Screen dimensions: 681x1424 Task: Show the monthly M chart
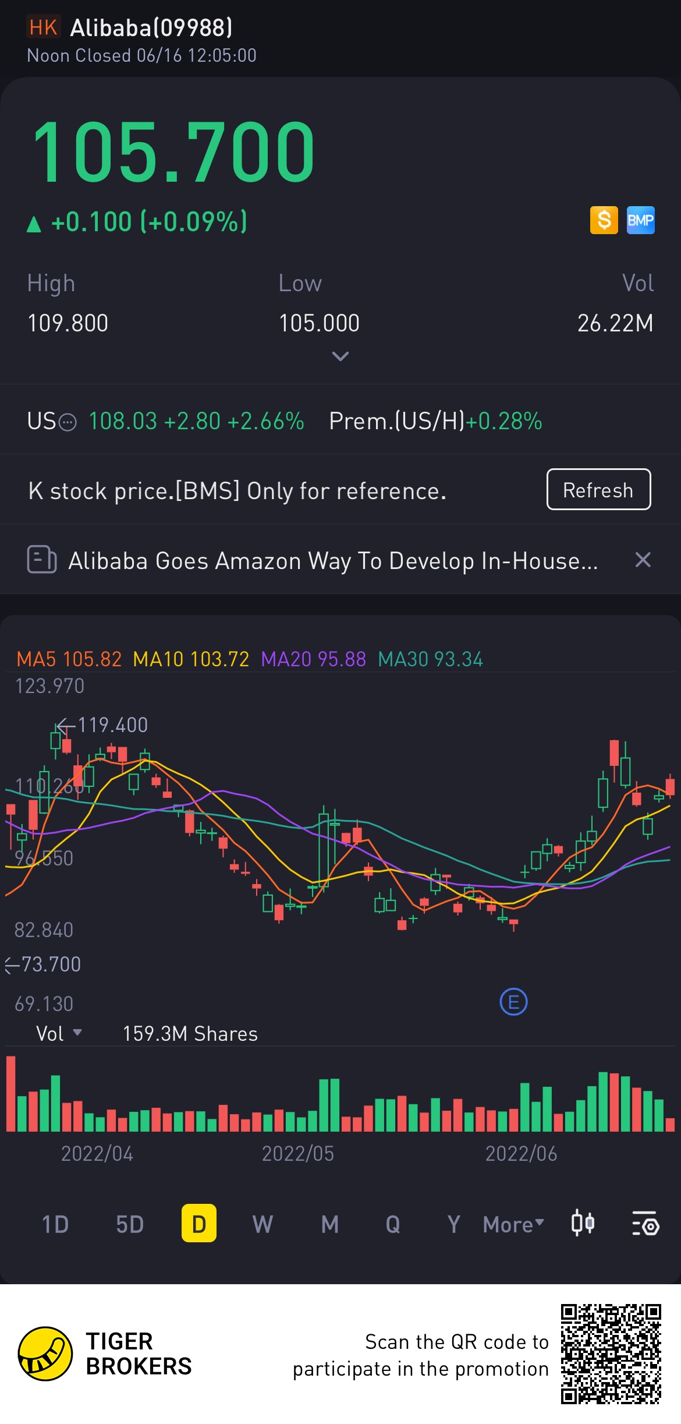click(x=330, y=1224)
